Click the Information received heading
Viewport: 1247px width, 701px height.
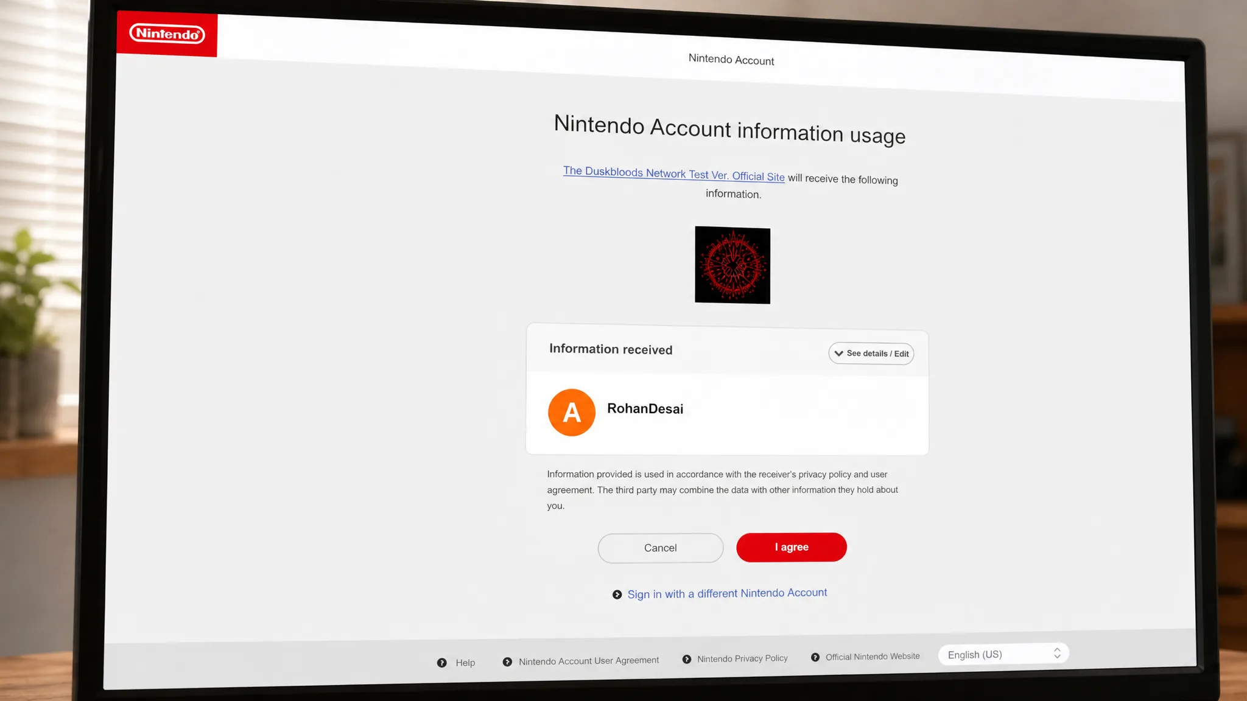coord(611,349)
